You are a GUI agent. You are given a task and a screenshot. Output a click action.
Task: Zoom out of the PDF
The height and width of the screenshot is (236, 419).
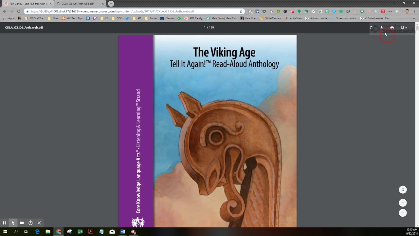403,213
